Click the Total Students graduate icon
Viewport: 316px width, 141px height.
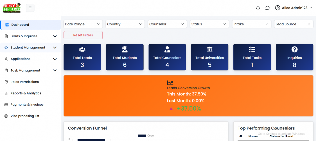(x=125, y=50)
